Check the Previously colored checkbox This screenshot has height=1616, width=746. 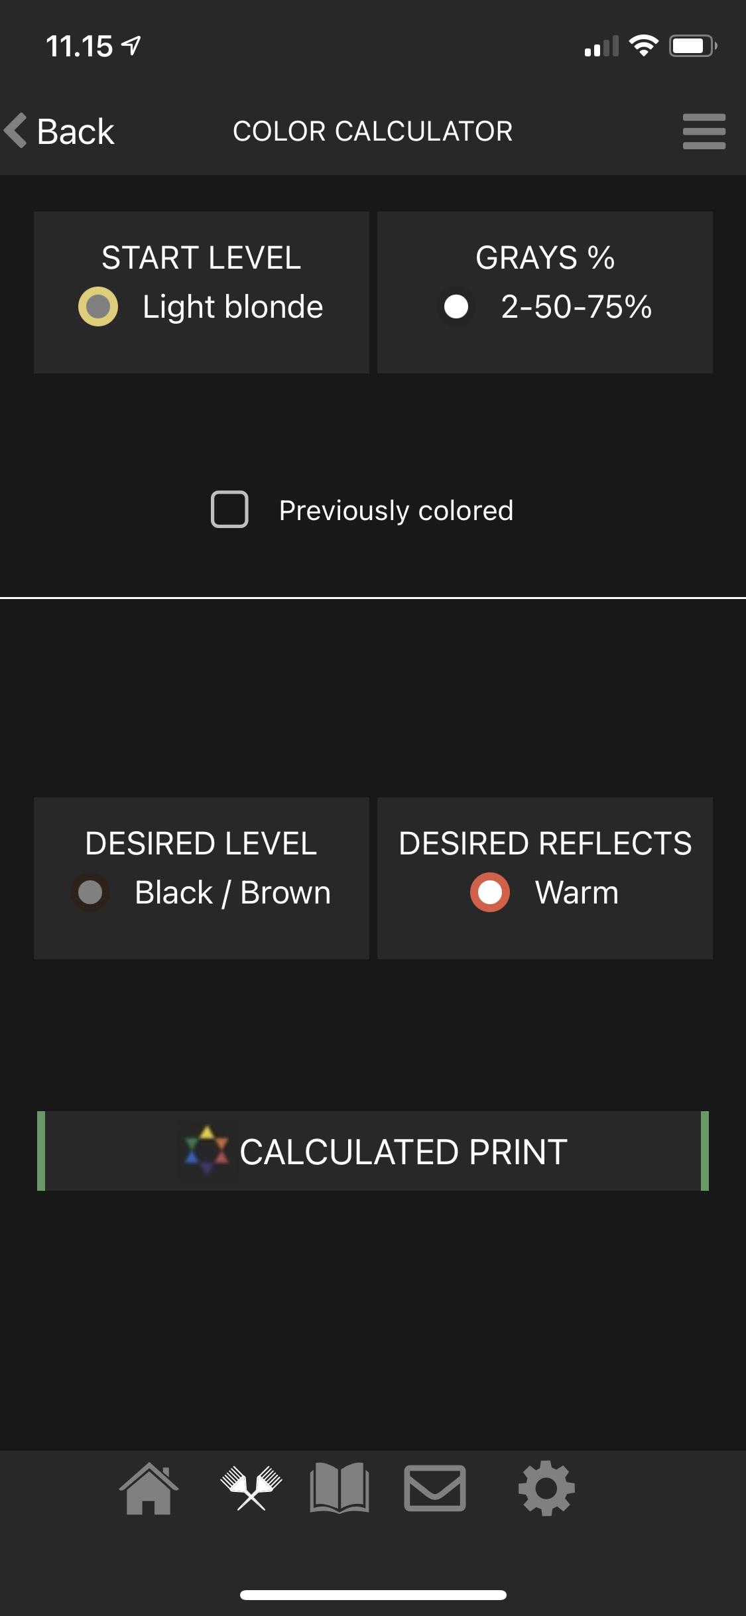(229, 509)
